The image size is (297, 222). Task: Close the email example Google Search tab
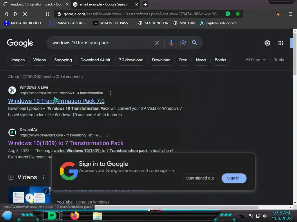(x=136, y=4)
